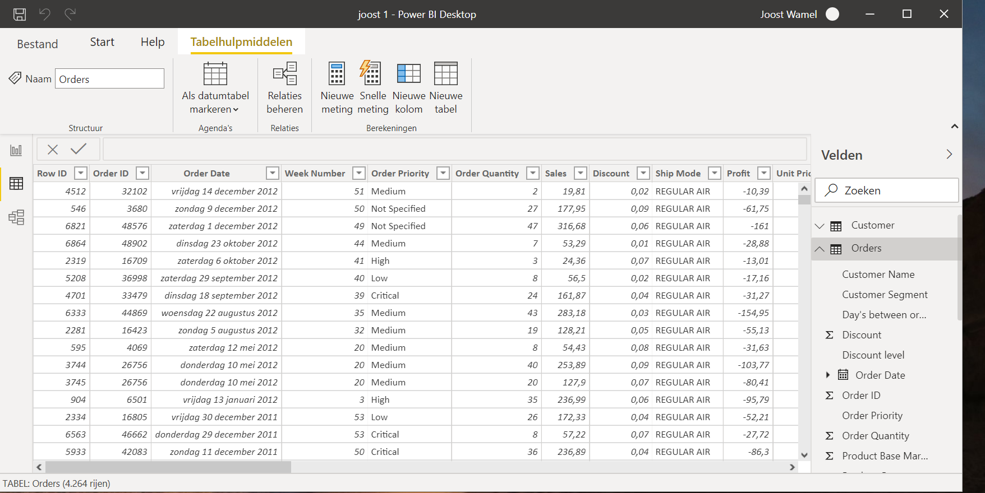Click the Zoeken search field
The height and width of the screenshot is (493, 985).
pos(887,190)
